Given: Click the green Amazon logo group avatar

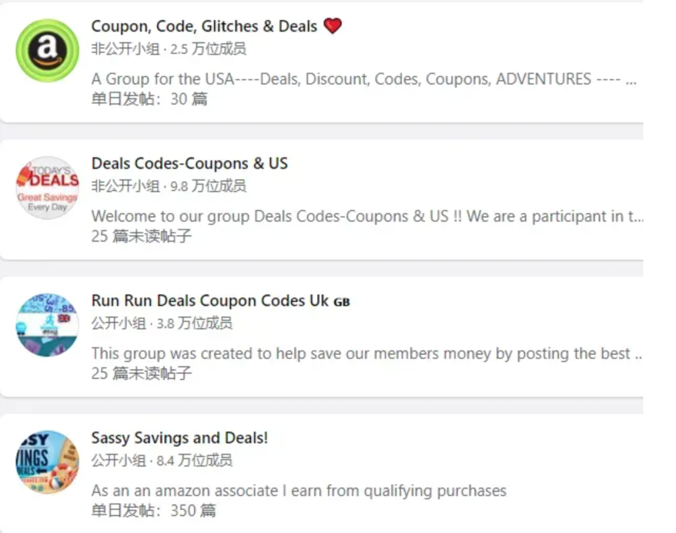Looking at the screenshot, I should (x=48, y=51).
